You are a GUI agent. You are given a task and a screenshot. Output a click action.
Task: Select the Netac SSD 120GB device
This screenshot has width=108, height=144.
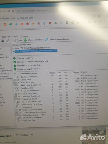pos(33,48)
